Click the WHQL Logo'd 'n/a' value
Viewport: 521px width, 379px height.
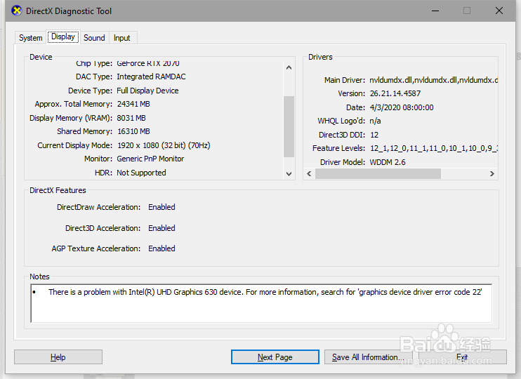[x=375, y=121]
